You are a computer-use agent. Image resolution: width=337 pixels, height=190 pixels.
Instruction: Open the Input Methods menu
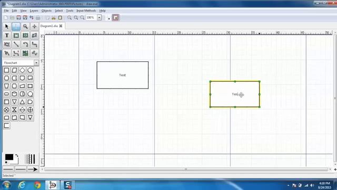click(86, 11)
